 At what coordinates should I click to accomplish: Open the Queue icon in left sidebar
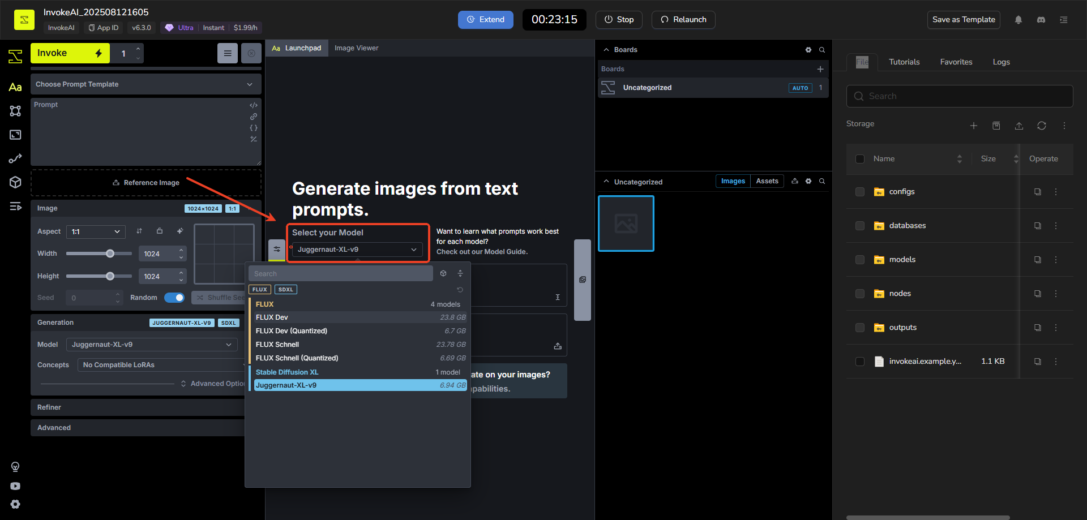pyautogui.click(x=15, y=206)
